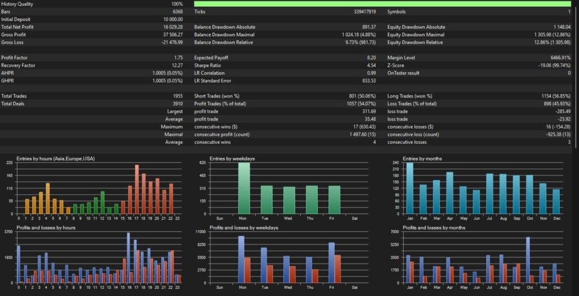
Task: Click the Margin Level value "6466.91%"
Action: 560,58
